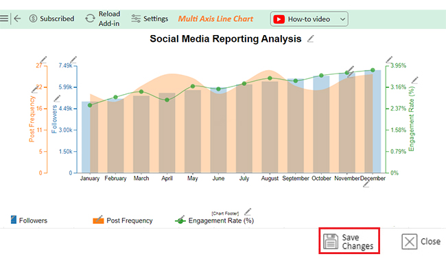Reload Add-in via the refresh icon
The width and height of the screenshot is (446, 261).
point(90,19)
